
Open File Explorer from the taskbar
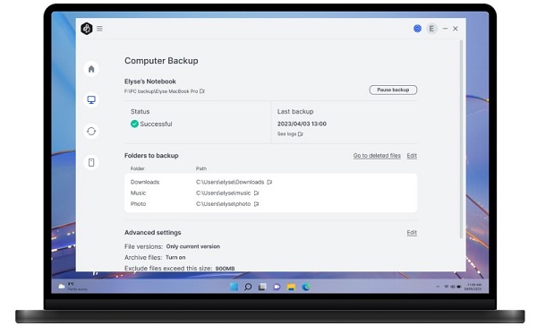(x=291, y=287)
